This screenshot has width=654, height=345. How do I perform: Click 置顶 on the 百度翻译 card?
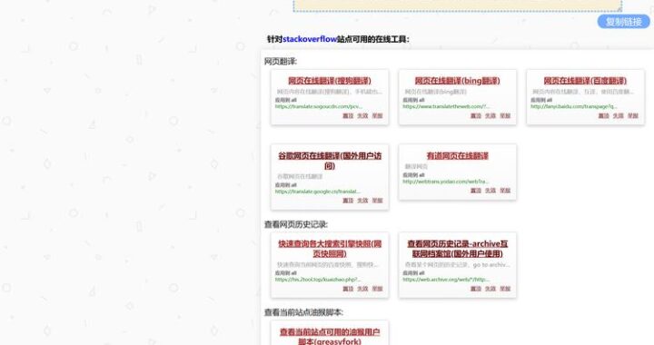pyautogui.click(x=603, y=116)
